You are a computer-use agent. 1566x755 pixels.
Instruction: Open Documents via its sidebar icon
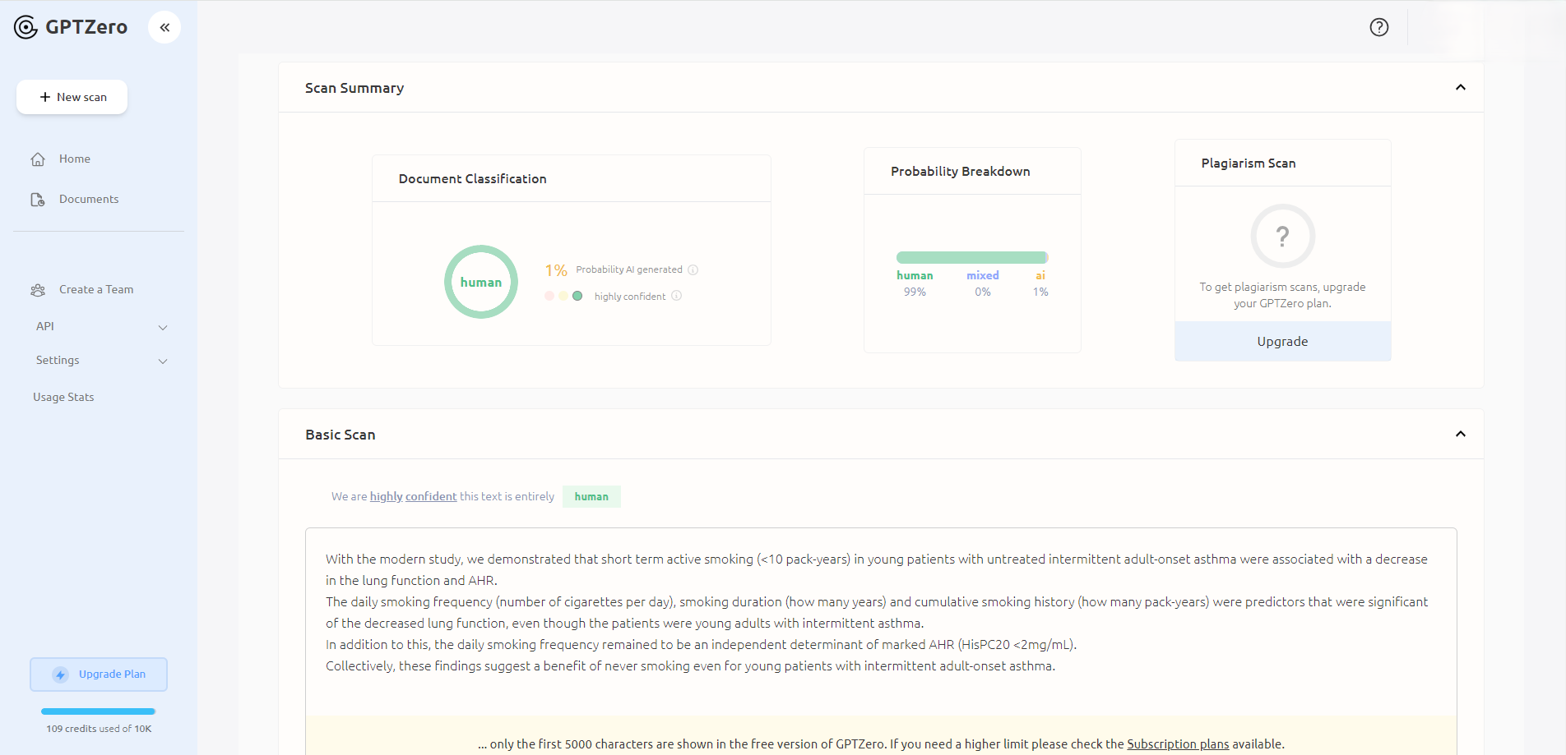click(x=38, y=199)
